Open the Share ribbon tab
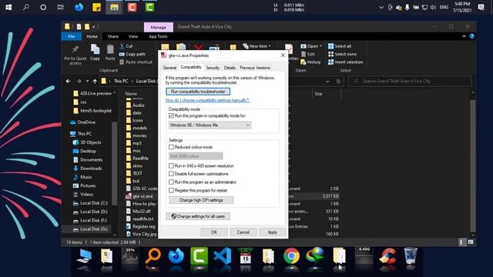Viewport: 493px width, 277px height. pos(113,36)
